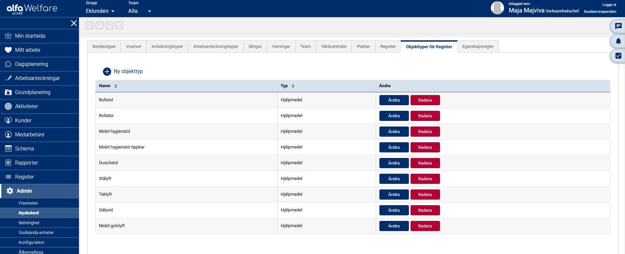
Task: Open the notifications bell icon
Action: tap(618, 41)
